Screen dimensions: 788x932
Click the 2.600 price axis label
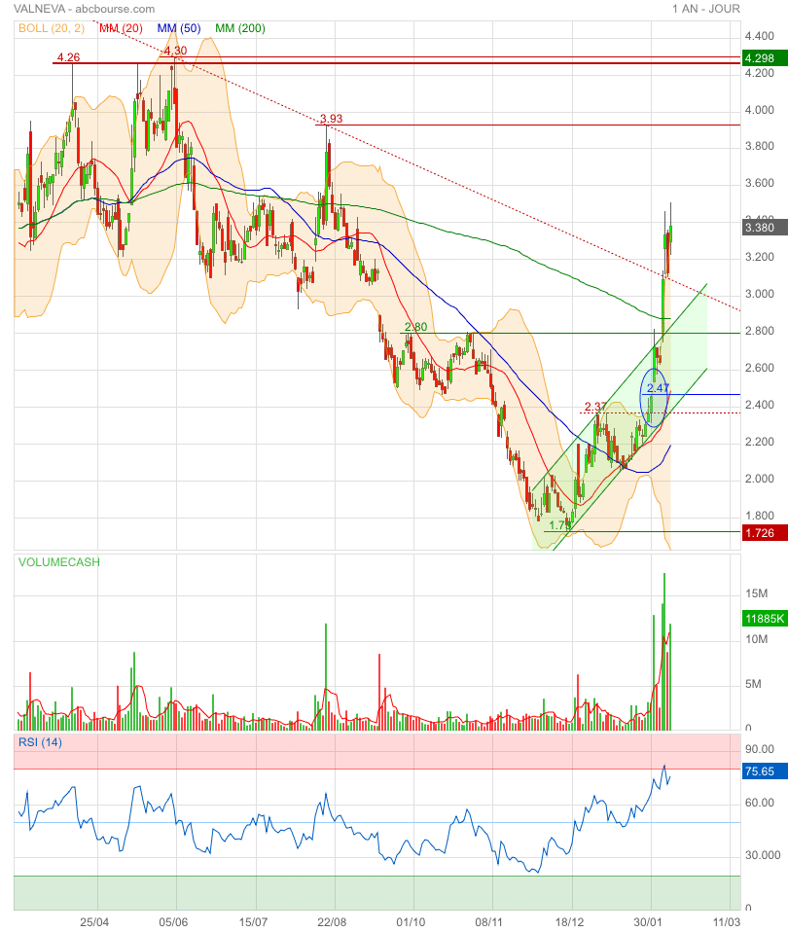pyautogui.click(x=760, y=368)
